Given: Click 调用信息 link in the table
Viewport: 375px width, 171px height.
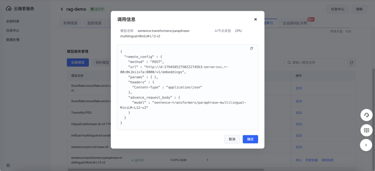Looking at the screenshot, I should coord(327,160).
